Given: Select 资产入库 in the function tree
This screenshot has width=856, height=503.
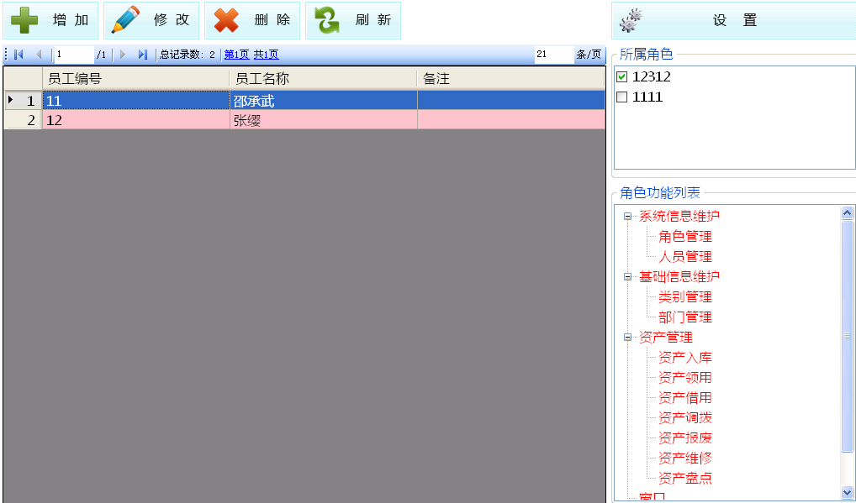Looking at the screenshot, I should 684,358.
